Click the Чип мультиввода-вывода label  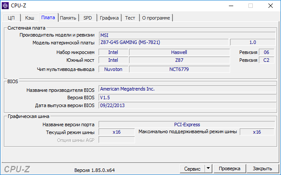point(66,69)
